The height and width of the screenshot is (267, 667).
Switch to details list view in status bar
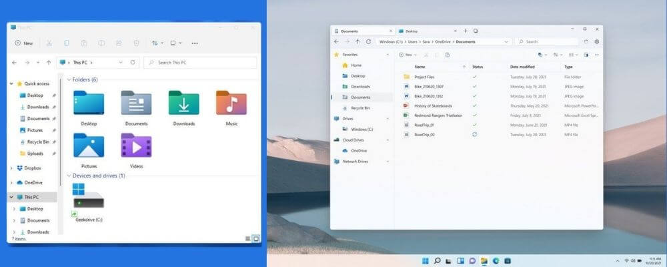point(247,238)
